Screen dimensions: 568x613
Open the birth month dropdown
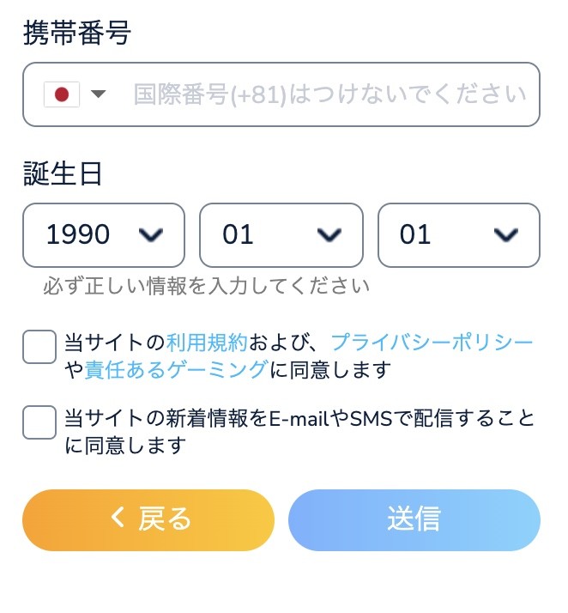[x=281, y=234]
